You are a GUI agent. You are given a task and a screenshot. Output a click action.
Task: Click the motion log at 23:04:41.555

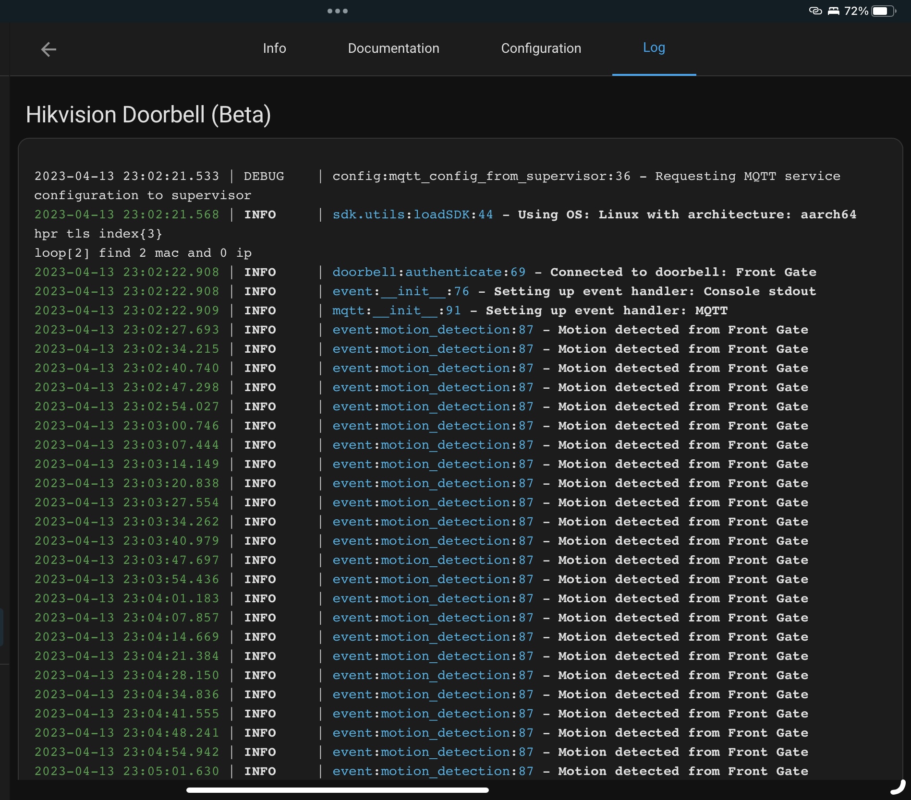pos(421,714)
